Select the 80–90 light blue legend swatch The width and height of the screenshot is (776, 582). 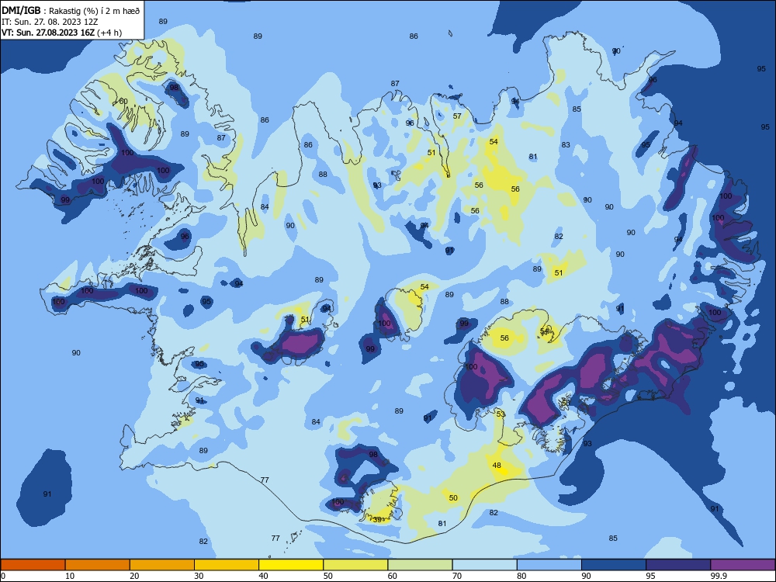pyautogui.click(x=549, y=565)
